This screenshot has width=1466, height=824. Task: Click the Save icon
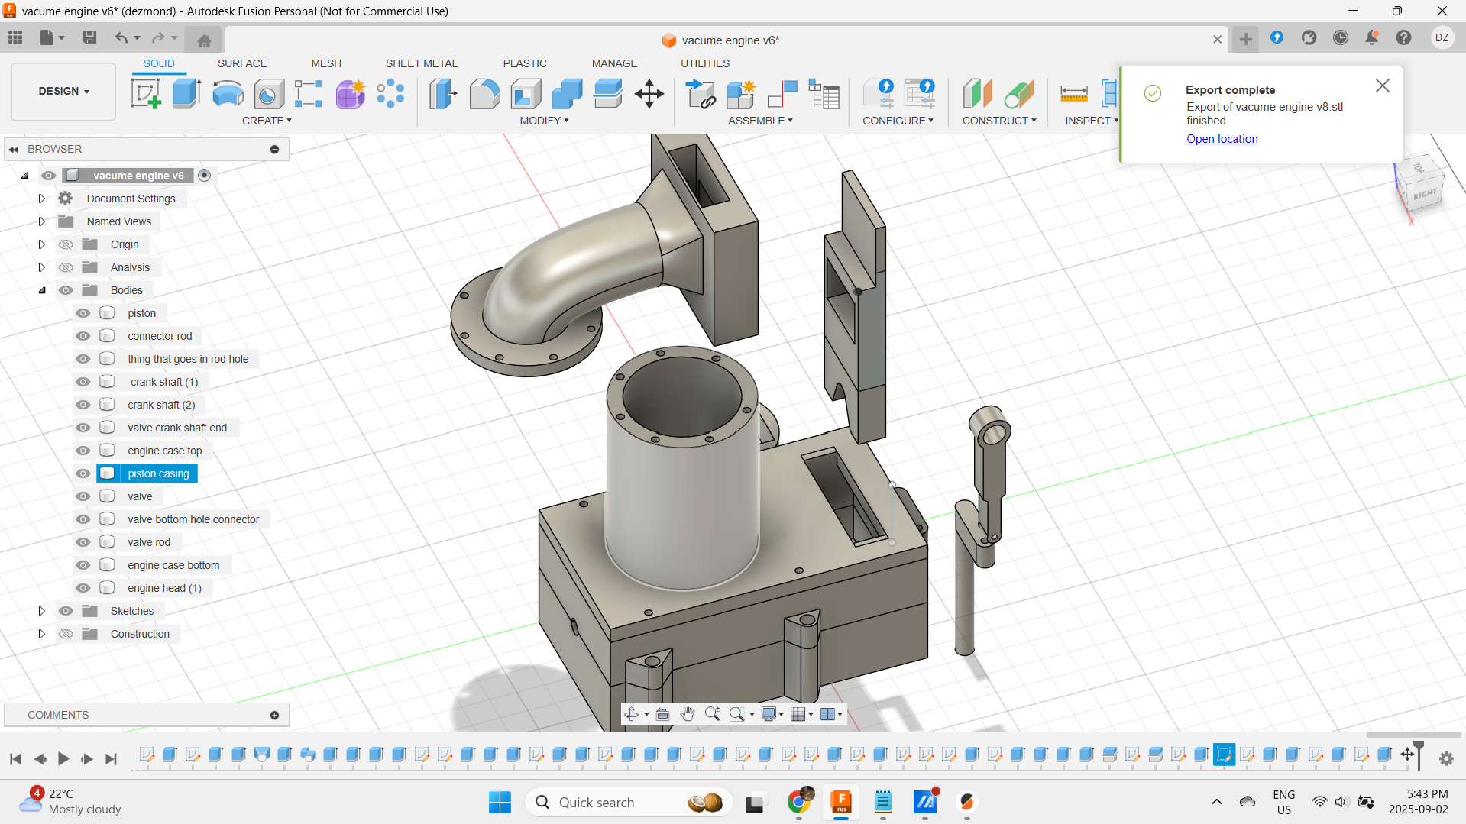89,37
